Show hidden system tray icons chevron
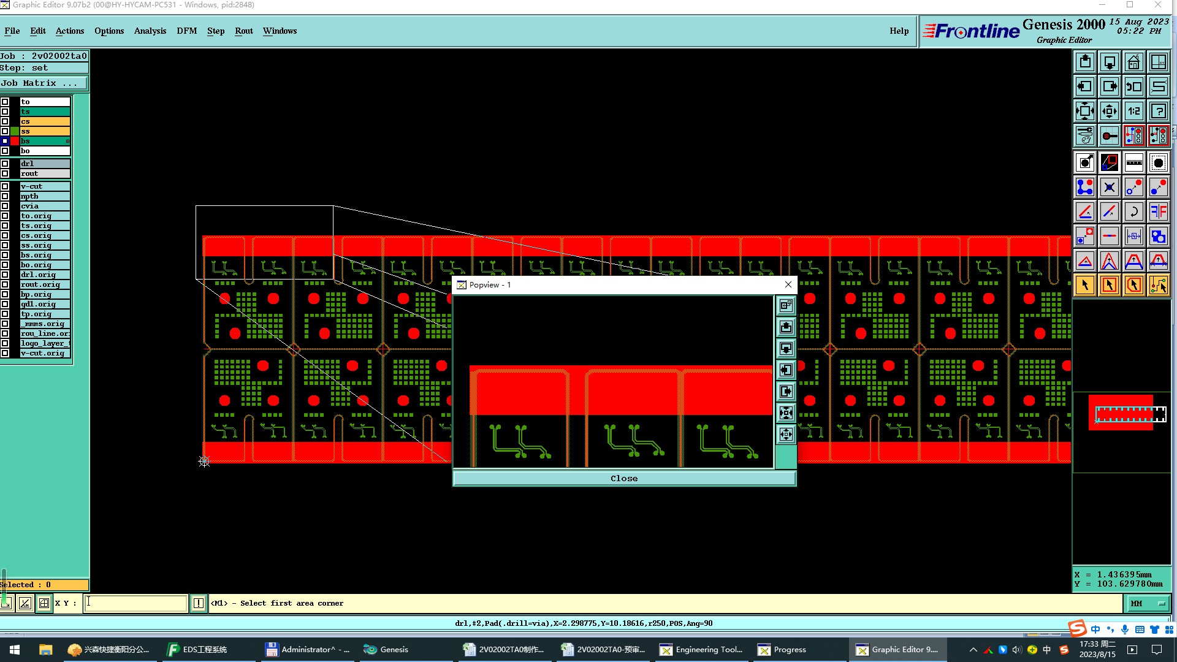 973,650
